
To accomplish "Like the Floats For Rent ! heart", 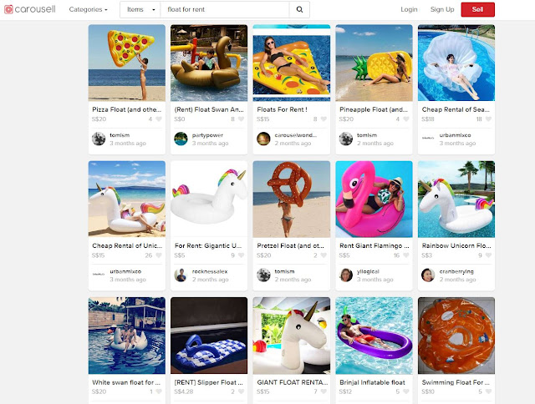I will [x=324, y=119].
